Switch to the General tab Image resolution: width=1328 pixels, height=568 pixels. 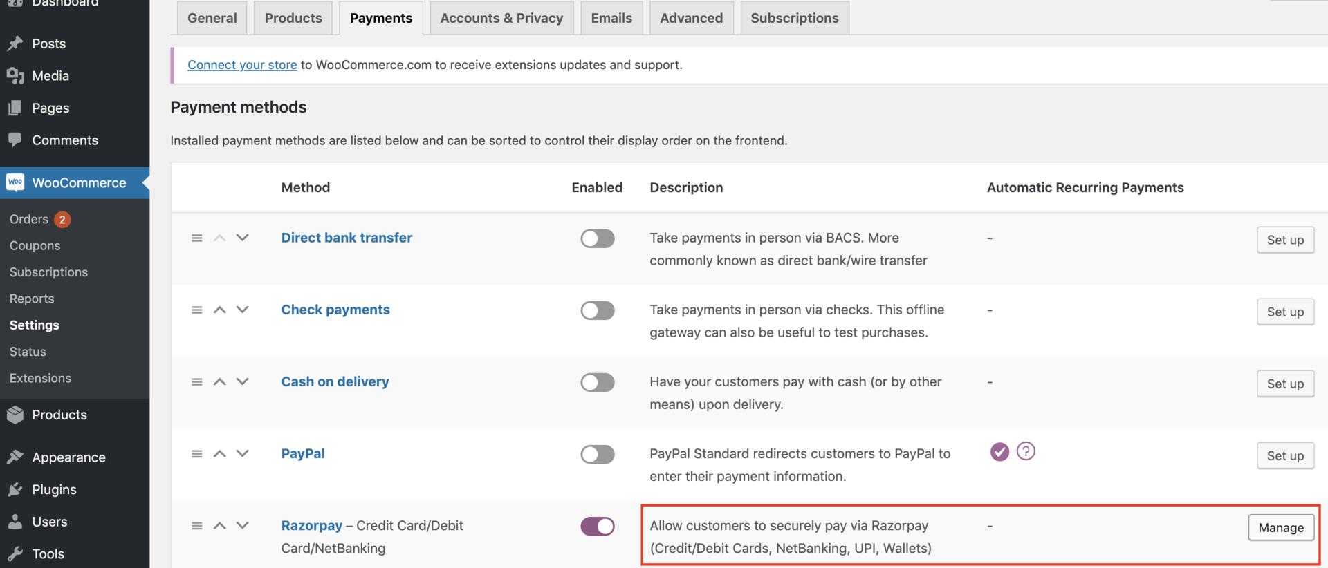pos(212,18)
